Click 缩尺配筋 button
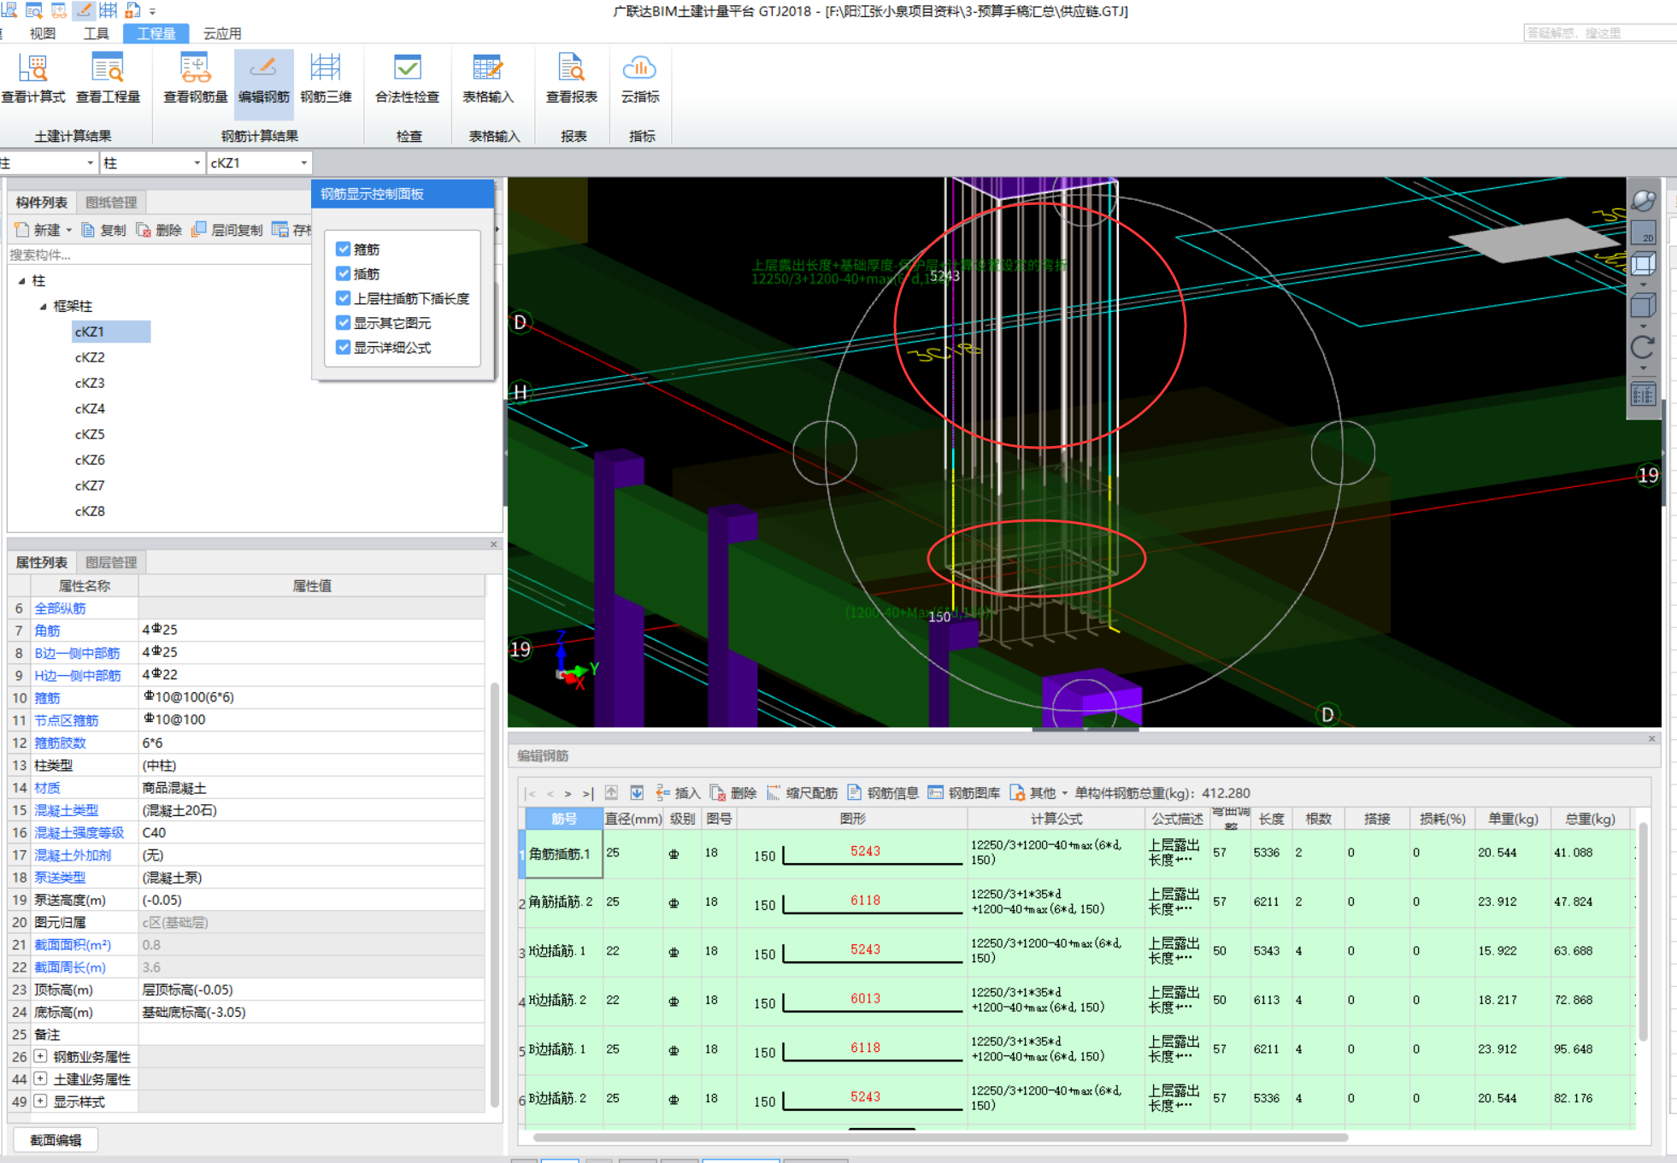 tap(802, 793)
